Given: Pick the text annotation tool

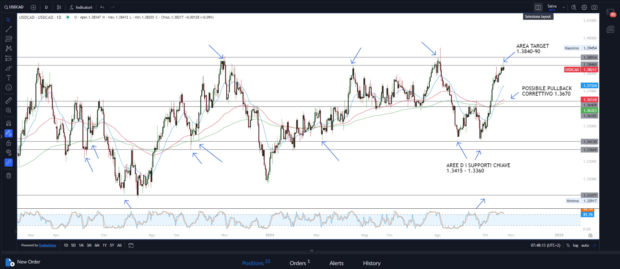Looking at the screenshot, I should click(x=9, y=78).
